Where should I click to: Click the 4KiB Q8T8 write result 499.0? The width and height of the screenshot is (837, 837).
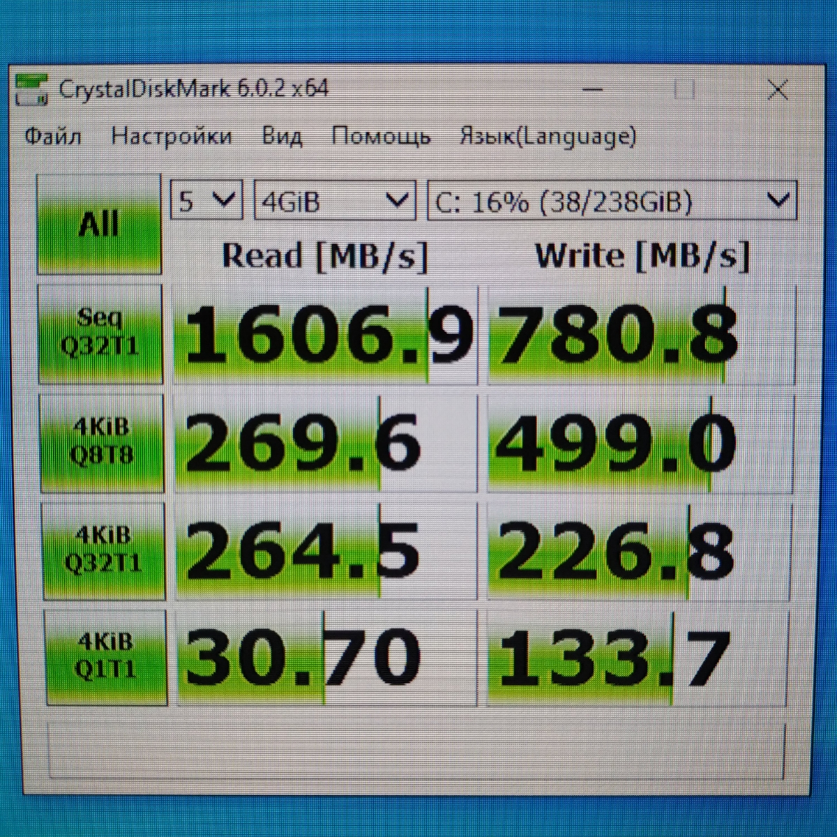pyautogui.click(x=636, y=444)
